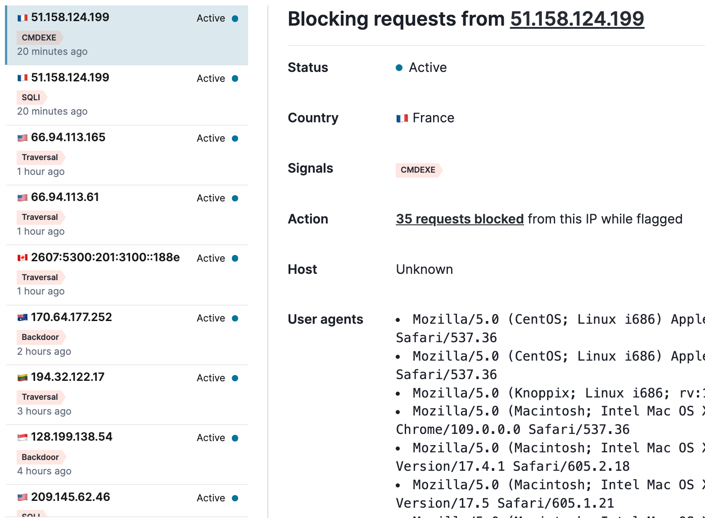The width and height of the screenshot is (705, 518).
Task: Click the Canadian flag beside the IPv6 entry
Action: (x=22, y=257)
